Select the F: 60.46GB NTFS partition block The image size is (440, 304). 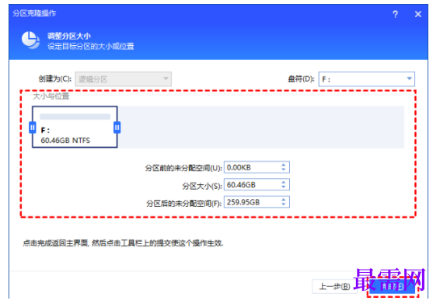[x=75, y=127]
